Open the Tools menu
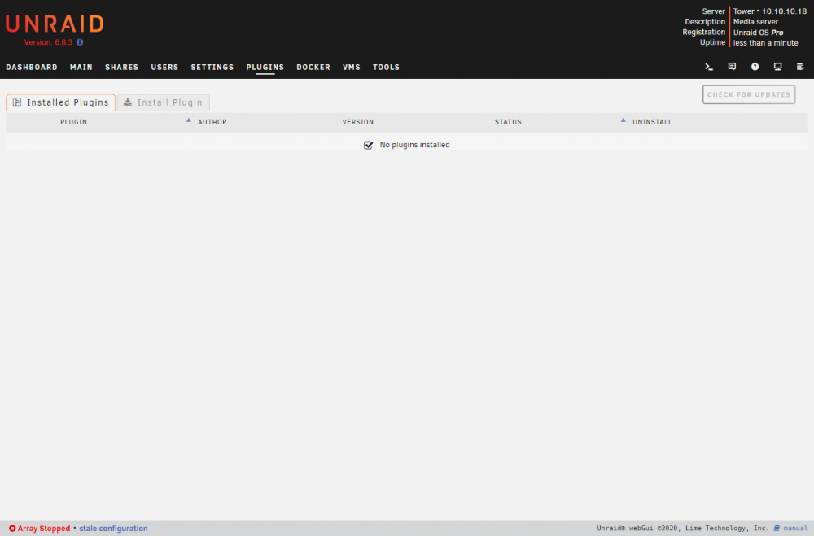Image resolution: width=814 pixels, height=536 pixels. 386,67
